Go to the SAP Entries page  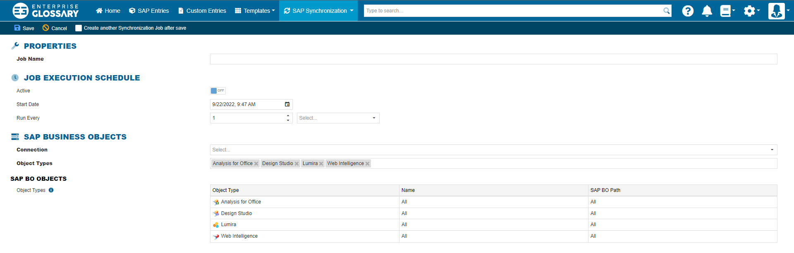149,11
